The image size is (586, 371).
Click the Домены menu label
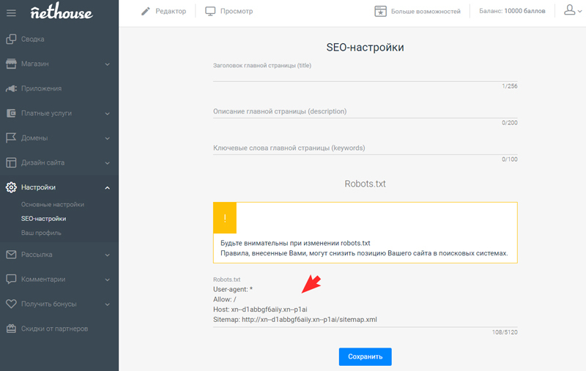click(34, 138)
